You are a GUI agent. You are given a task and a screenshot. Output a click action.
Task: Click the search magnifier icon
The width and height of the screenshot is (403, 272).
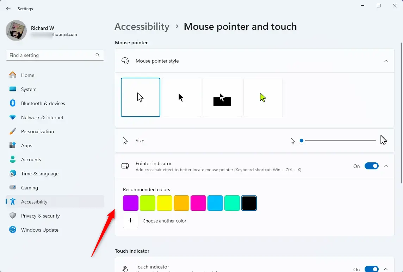[x=98, y=55]
